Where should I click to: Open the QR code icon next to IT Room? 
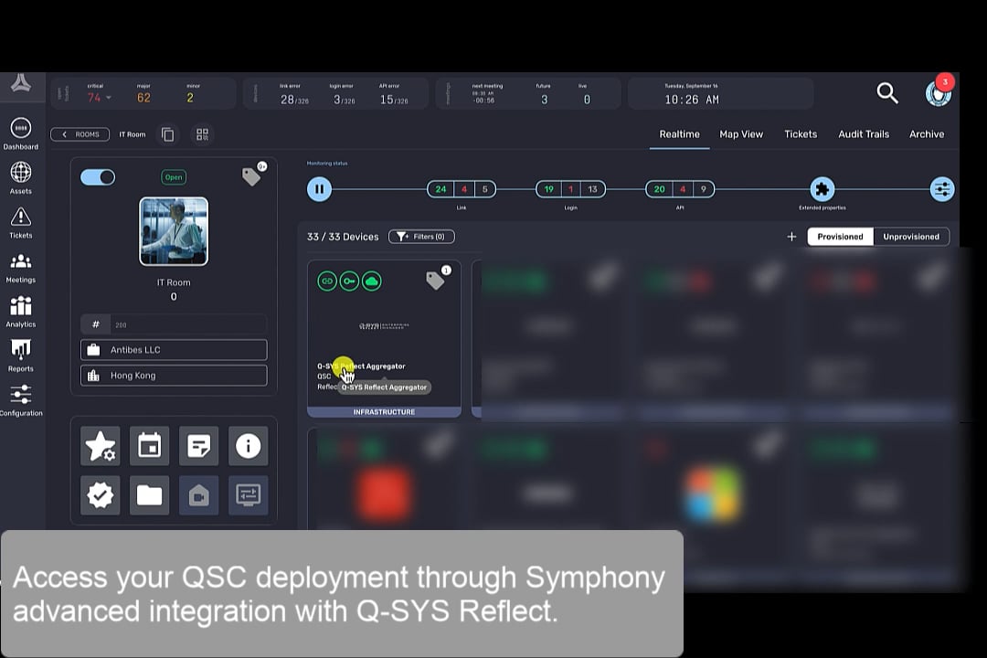202,134
